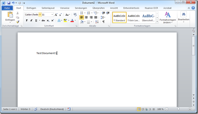Click Deutsch (Deutschland) language in status bar

coord(52,109)
